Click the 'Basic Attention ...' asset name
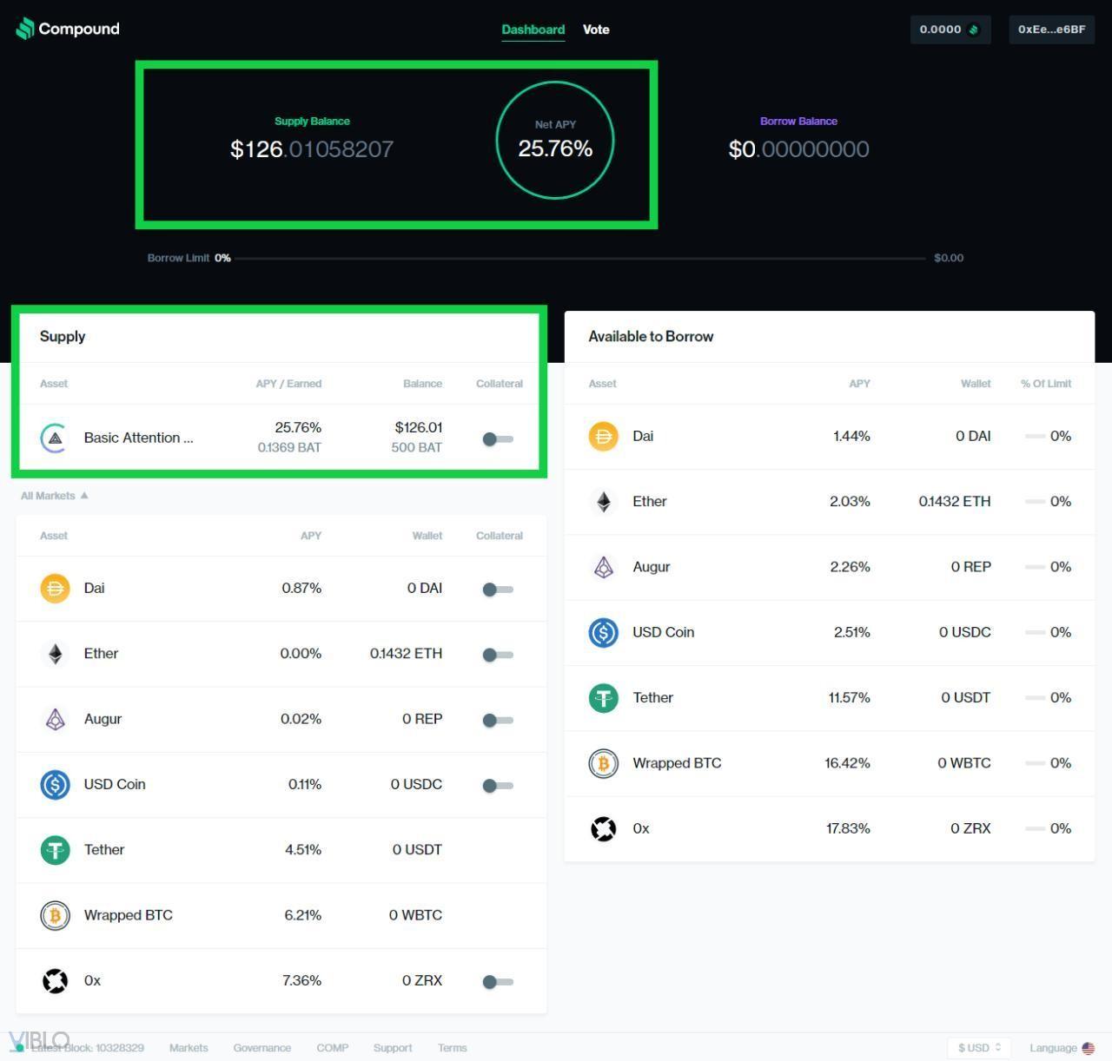This screenshot has width=1112, height=1061. tap(138, 438)
